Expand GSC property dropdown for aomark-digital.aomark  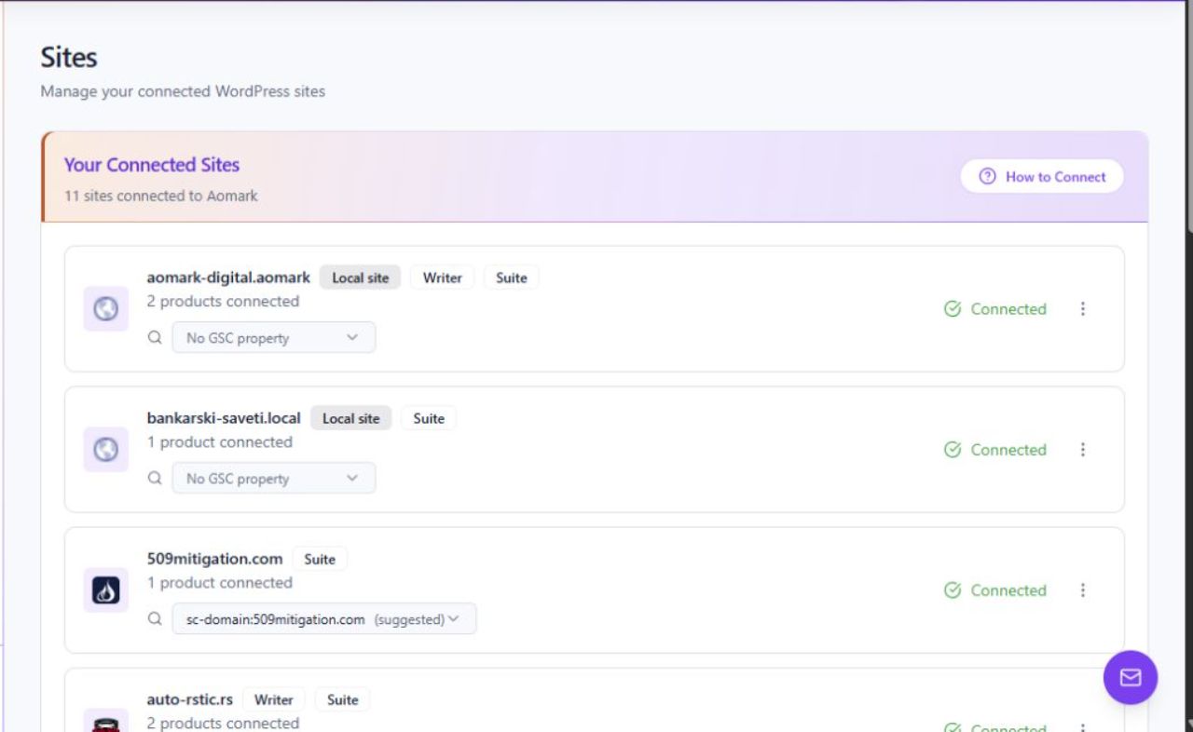pos(274,337)
